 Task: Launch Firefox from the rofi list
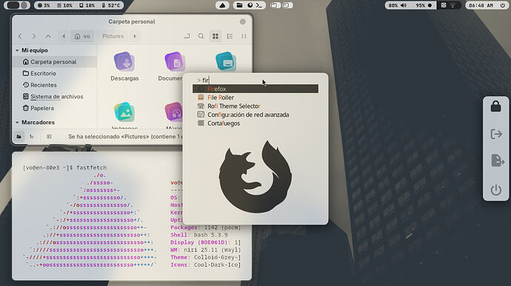[x=255, y=89]
